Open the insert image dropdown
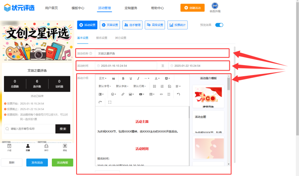Viewport: 299px width, 176px height. 131,94
